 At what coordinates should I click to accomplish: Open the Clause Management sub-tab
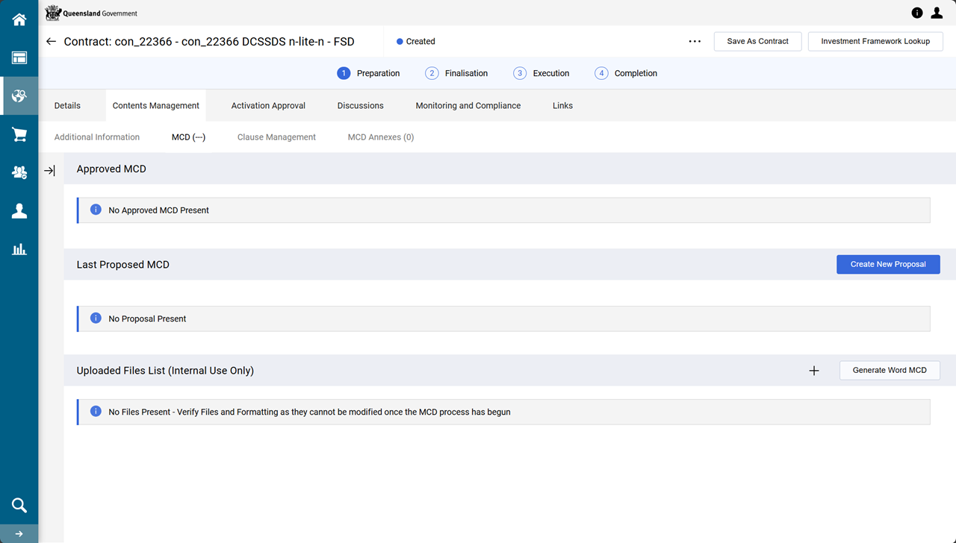[276, 137]
